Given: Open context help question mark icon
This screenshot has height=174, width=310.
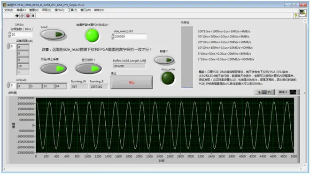Looking at the screenshot, I should pyautogui.click(x=295, y=15).
